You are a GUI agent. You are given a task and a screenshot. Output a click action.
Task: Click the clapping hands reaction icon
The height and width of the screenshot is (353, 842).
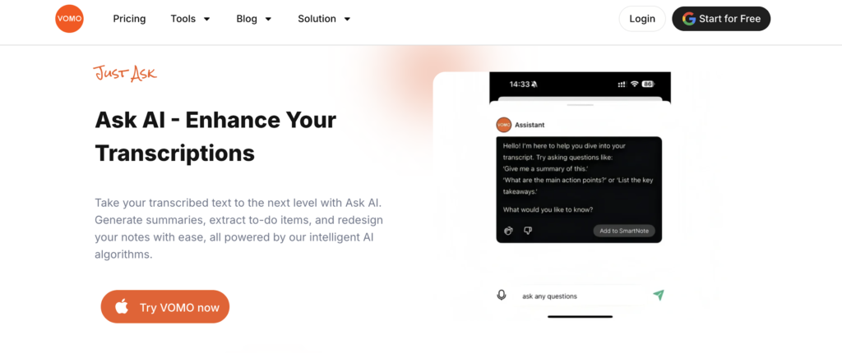coord(508,231)
